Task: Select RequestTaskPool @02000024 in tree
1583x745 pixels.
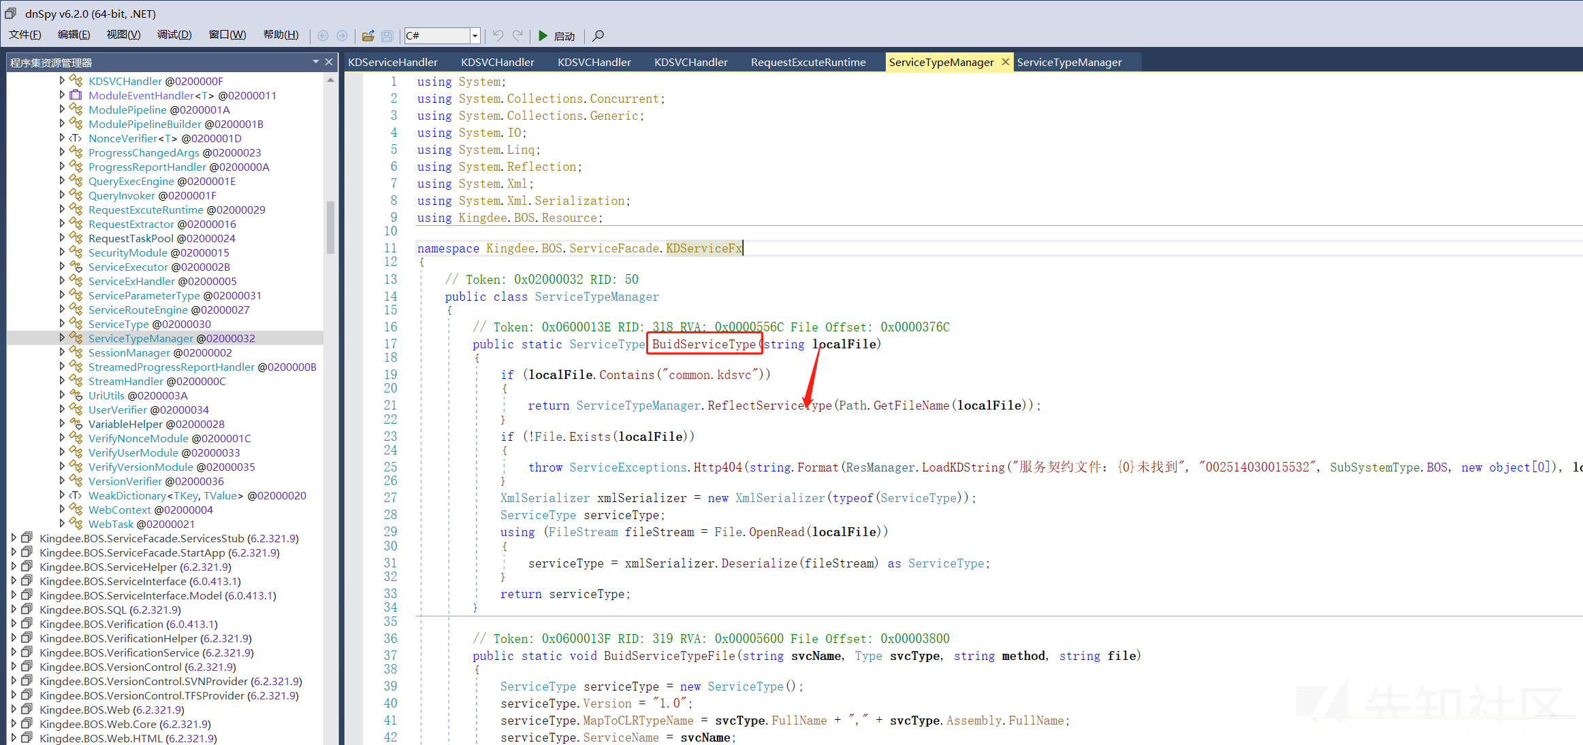Action: coord(162,238)
